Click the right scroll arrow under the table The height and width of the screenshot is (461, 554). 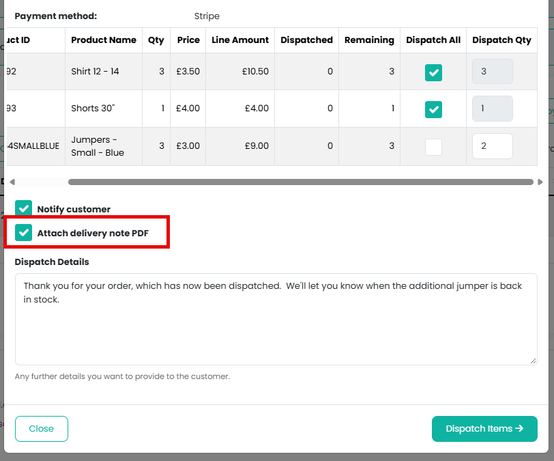coord(540,182)
